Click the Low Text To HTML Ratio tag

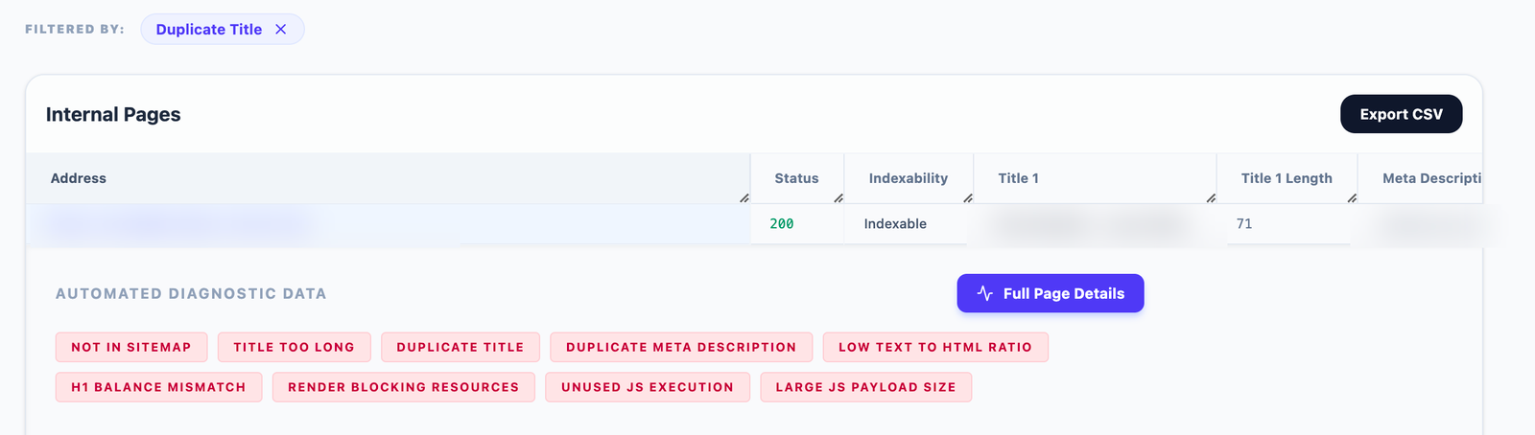[935, 347]
